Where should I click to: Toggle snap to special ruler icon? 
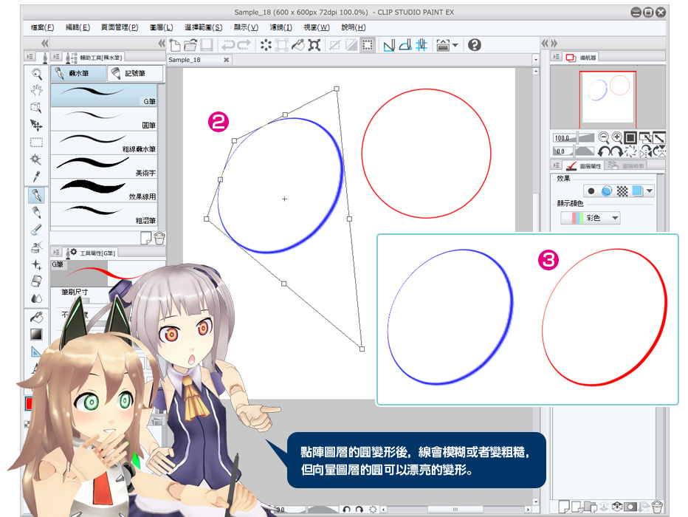[405, 45]
